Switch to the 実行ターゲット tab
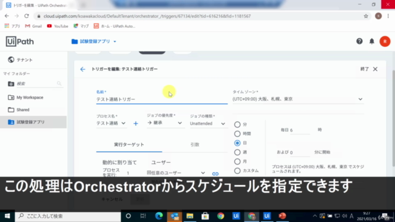Image resolution: width=395 pixels, height=222 pixels. click(129, 145)
